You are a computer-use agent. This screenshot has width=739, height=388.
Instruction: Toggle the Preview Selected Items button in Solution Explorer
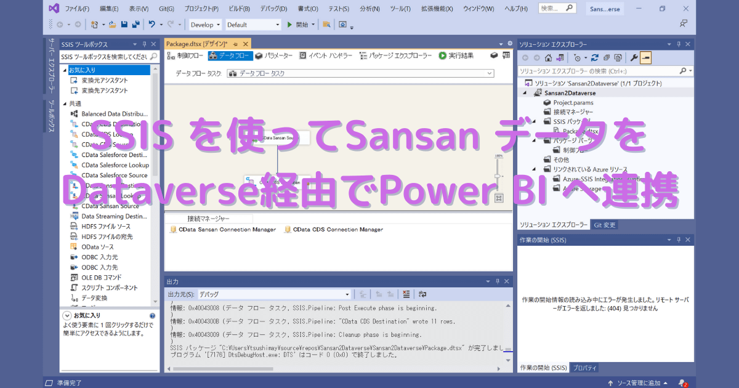pyautogui.click(x=645, y=58)
